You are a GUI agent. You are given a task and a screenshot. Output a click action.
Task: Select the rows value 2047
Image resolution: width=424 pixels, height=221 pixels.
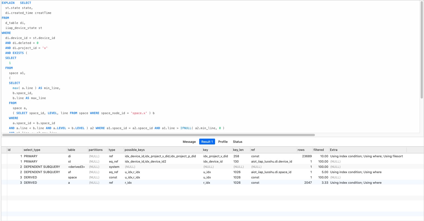pos(308,183)
